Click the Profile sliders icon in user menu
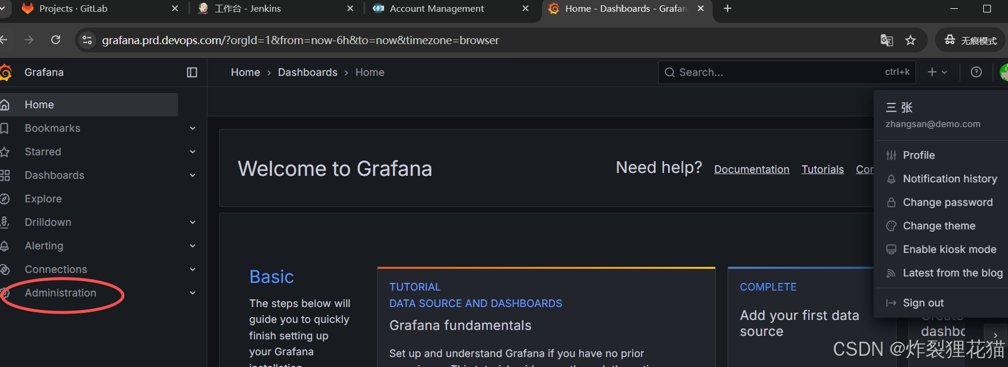The height and width of the screenshot is (367, 1008). pyautogui.click(x=891, y=155)
